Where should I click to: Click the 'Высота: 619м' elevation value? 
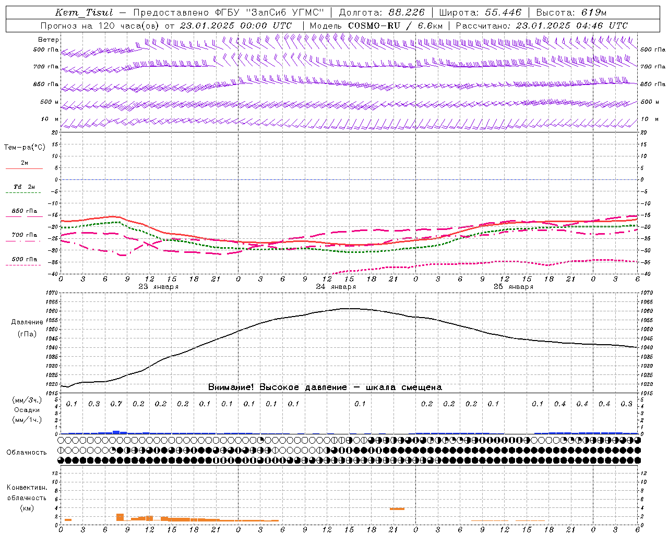point(571,13)
